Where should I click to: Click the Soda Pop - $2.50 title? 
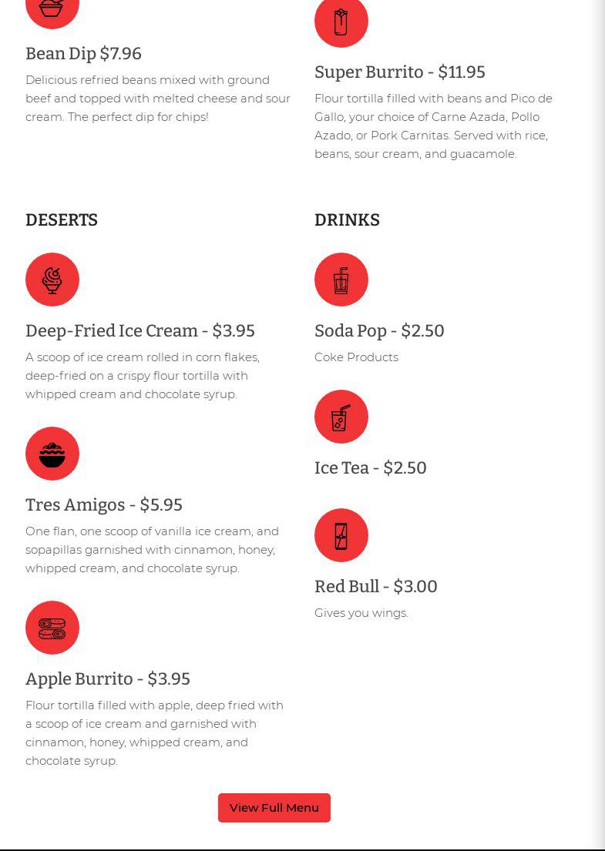tap(378, 331)
